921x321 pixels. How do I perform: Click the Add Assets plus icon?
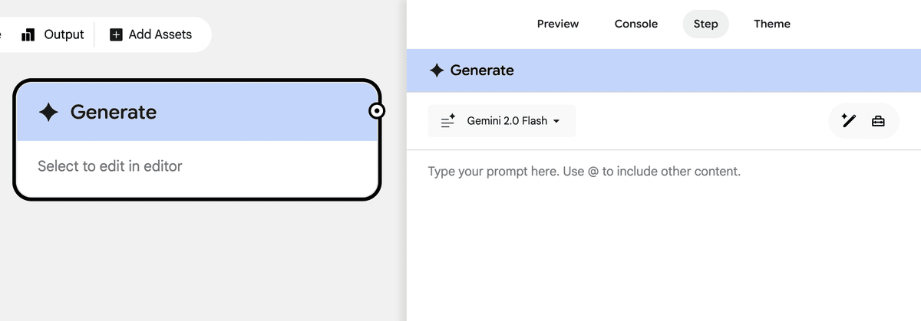[x=116, y=34]
